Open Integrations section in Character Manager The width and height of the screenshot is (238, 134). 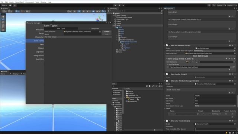click(x=38, y=55)
